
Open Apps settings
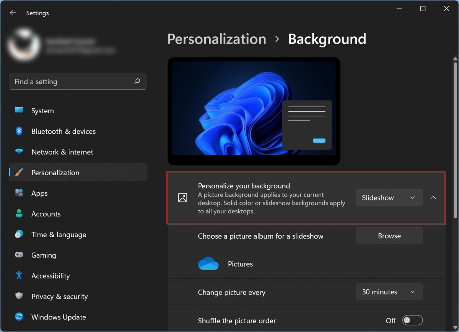[78, 193]
